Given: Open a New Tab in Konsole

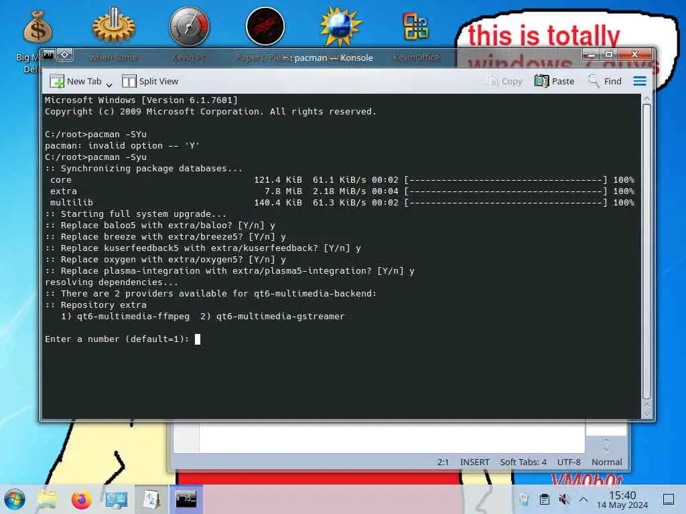Looking at the screenshot, I should [76, 81].
